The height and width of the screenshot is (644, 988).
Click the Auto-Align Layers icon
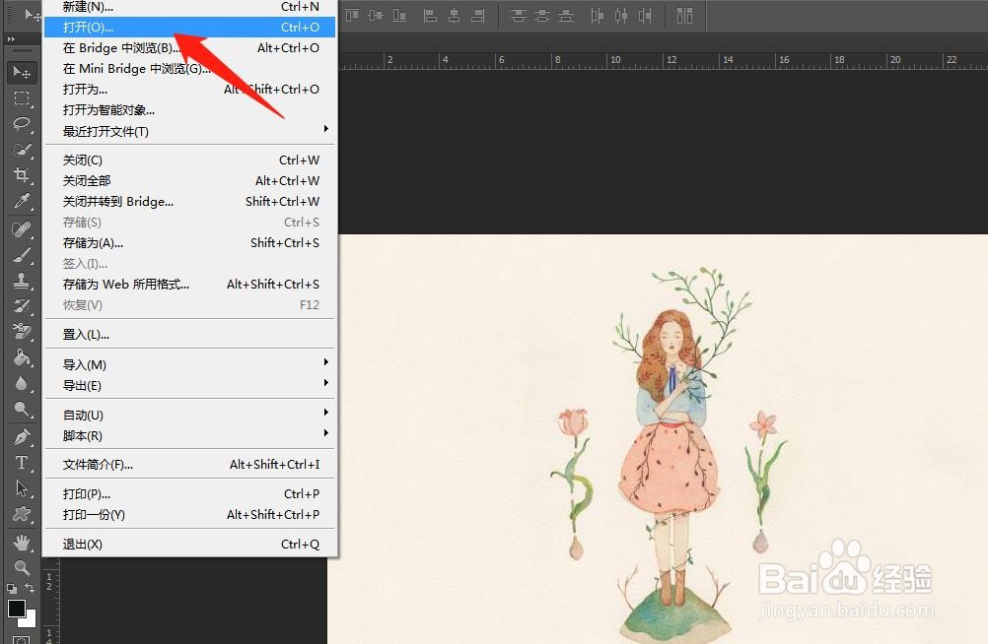click(684, 15)
